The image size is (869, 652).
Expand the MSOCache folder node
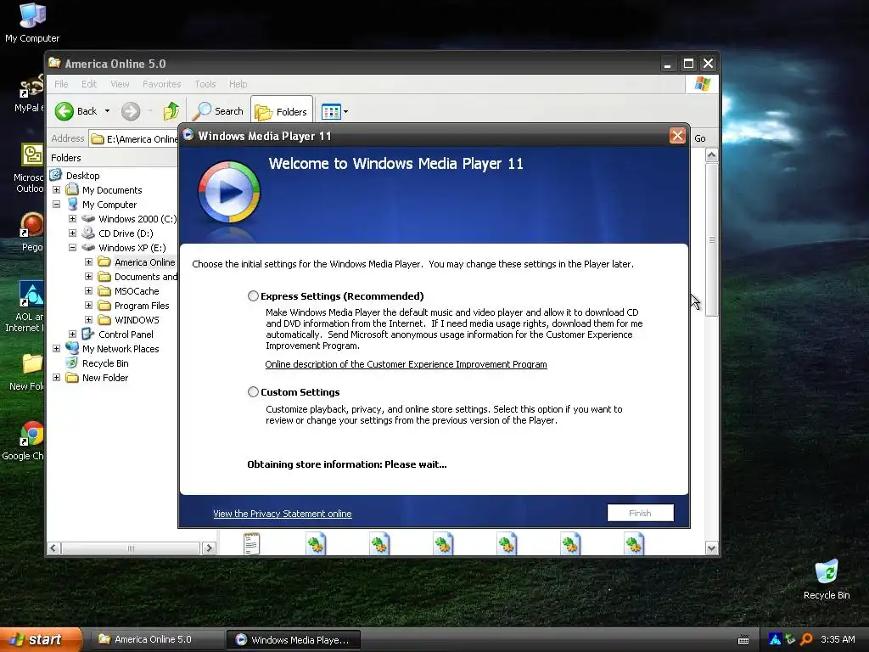[x=88, y=290]
